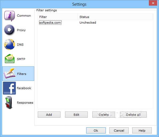Go to DNS settings label
The image size is (159, 137).
(20, 45)
